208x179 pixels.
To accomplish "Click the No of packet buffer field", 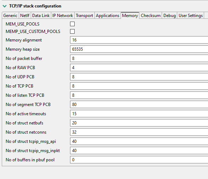I will click(x=139, y=58).
